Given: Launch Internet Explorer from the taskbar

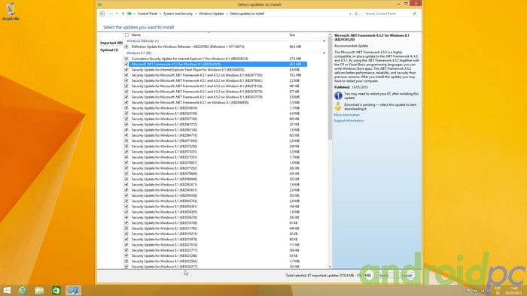Looking at the screenshot, I should point(23,290).
